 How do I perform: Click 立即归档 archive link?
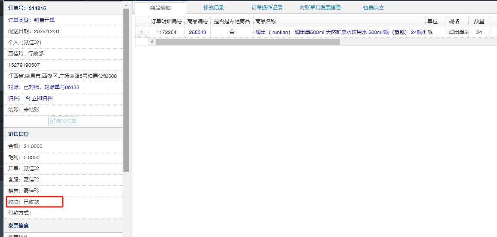[x=44, y=98]
